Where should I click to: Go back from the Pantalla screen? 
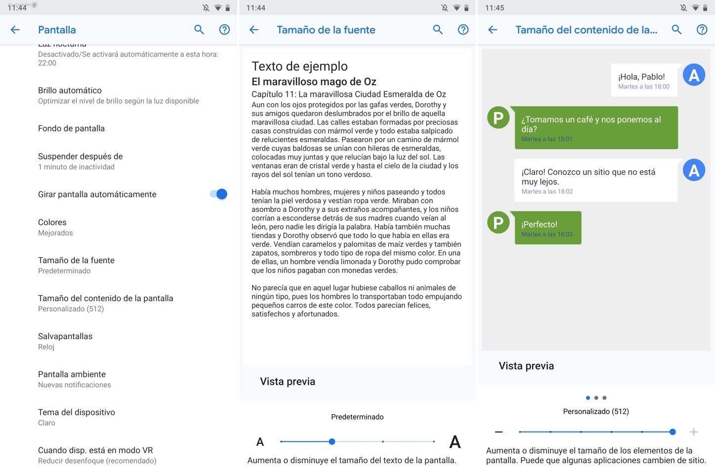[x=15, y=30]
